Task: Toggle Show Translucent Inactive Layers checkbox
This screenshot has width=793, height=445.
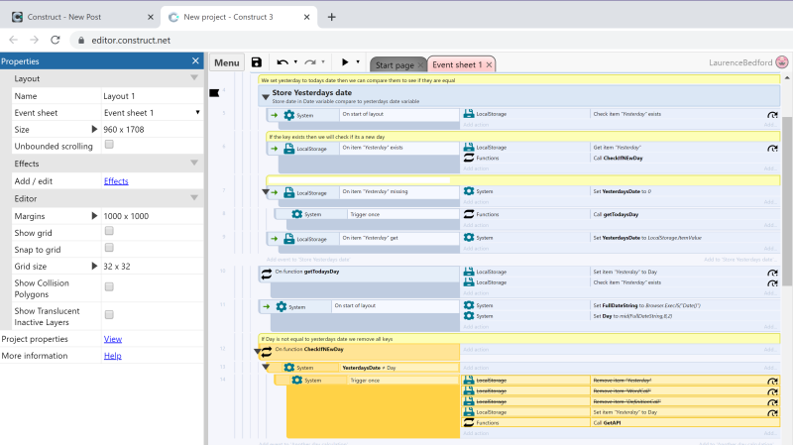Action: 109,314
